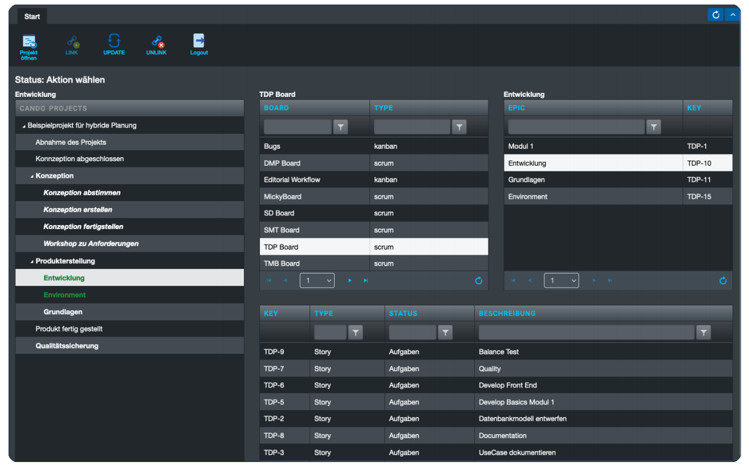Select Environment tree item

click(130, 295)
